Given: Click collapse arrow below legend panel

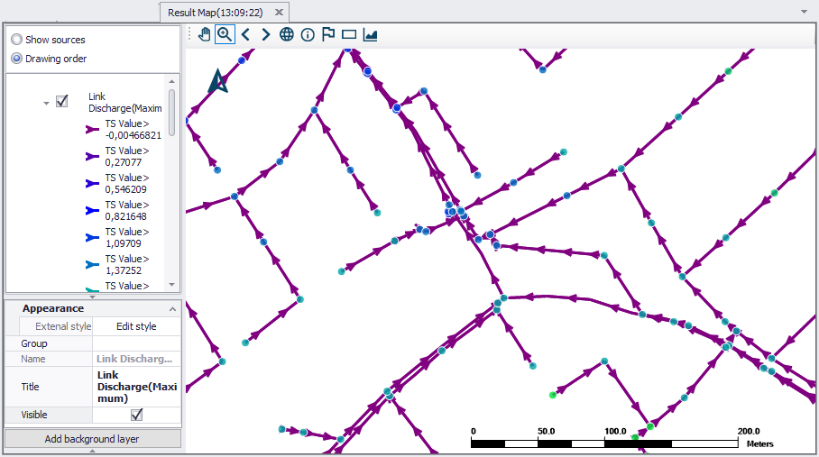Looking at the screenshot, I should [x=92, y=297].
